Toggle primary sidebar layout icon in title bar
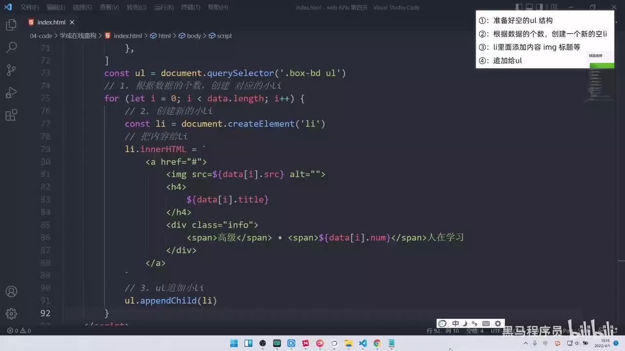 [519, 7]
